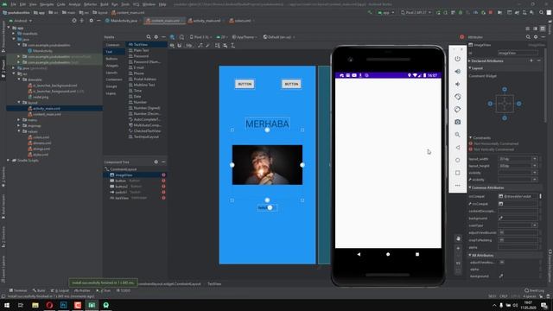The image size is (553, 311).
Task: Click the emulator toolbar home circle
Action: pyautogui.click(x=457, y=160)
